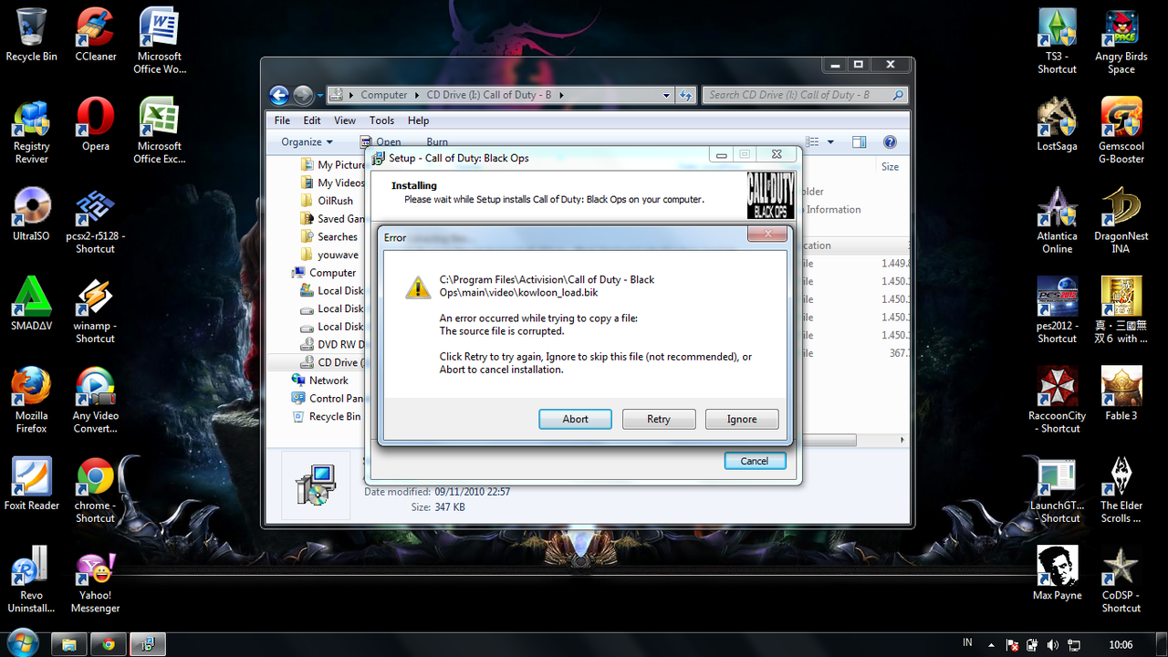
Task: Open CoDSP shortcut icon
Action: tap(1121, 579)
